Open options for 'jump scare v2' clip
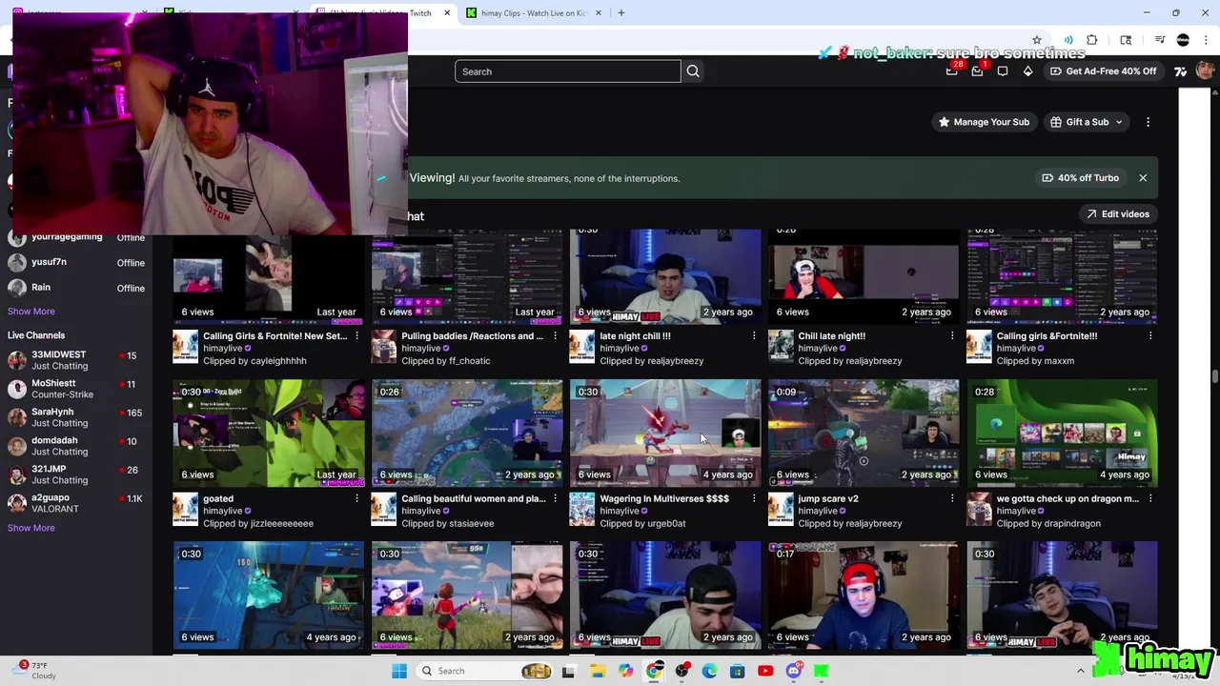This screenshot has height=686, width=1220. point(952,498)
